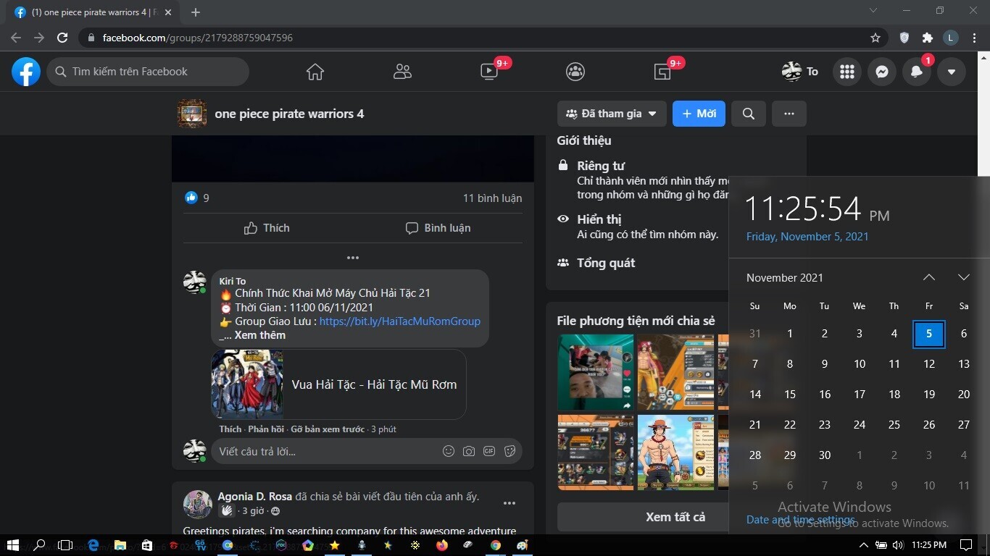Open the volume control in system tray
Image resolution: width=990 pixels, height=556 pixels.
pos(898,545)
